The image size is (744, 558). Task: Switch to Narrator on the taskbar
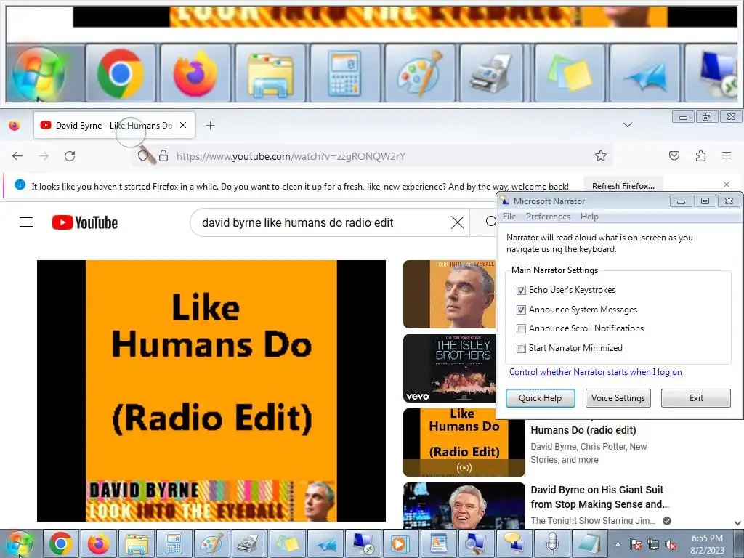(x=514, y=543)
